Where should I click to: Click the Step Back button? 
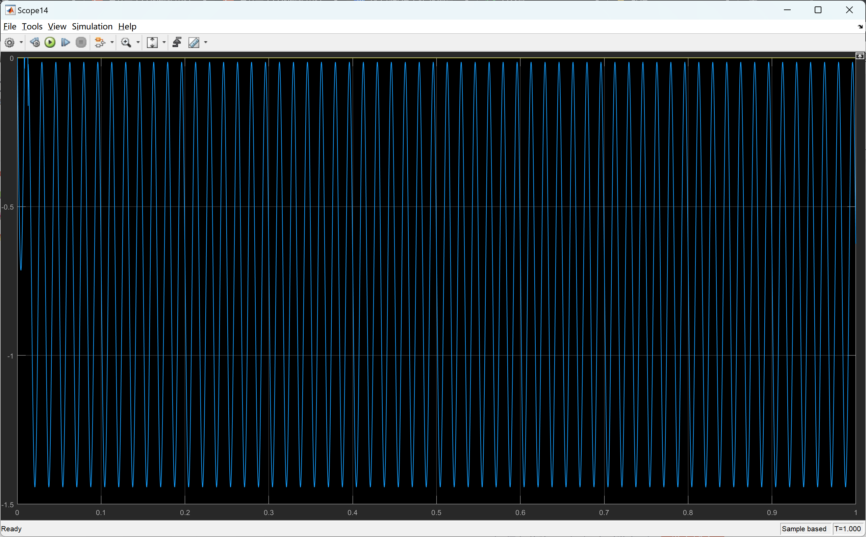[x=35, y=43]
